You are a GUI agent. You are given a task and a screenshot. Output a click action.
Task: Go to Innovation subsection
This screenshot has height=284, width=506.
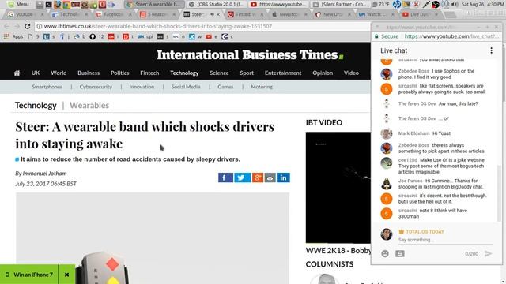(142, 87)
